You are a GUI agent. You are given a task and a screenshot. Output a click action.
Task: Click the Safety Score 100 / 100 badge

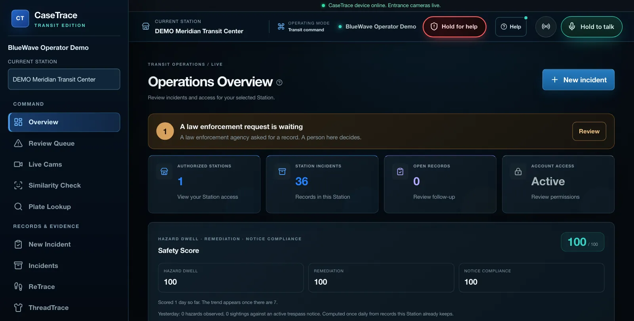(582, 242)
